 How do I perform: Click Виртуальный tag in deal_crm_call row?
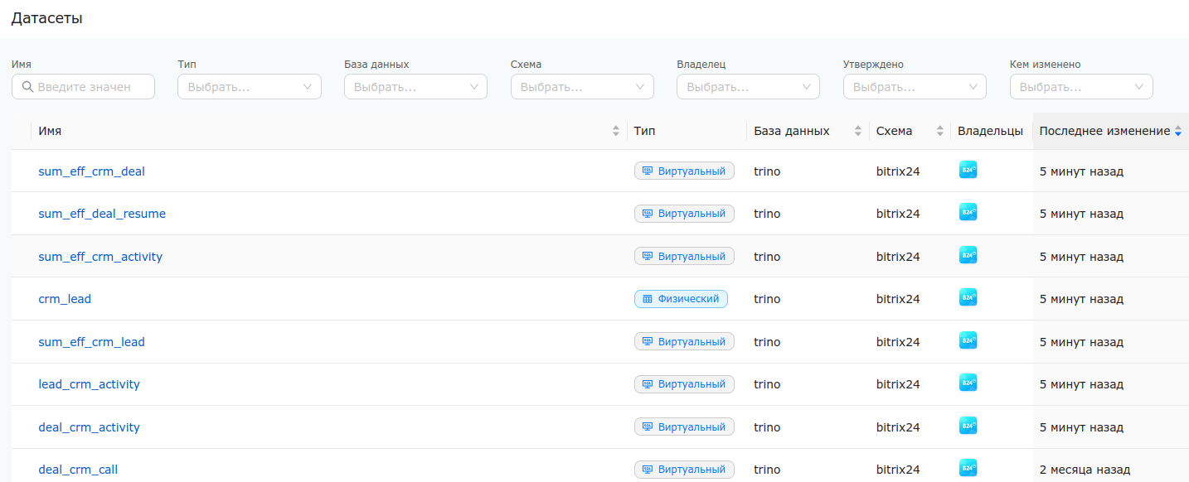tap(684, 470)
